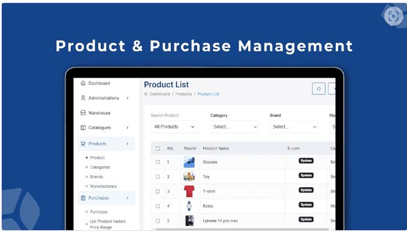Image resolution: width=407 pixels, height=232 pixels.
Task: Select the Manufacturers submenu item
Action: [x=103, y=186]
